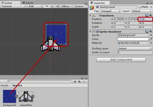Go to Assets in breadcrumb
The width and height of the screenshot is (153, 107).
pos(4,85)
